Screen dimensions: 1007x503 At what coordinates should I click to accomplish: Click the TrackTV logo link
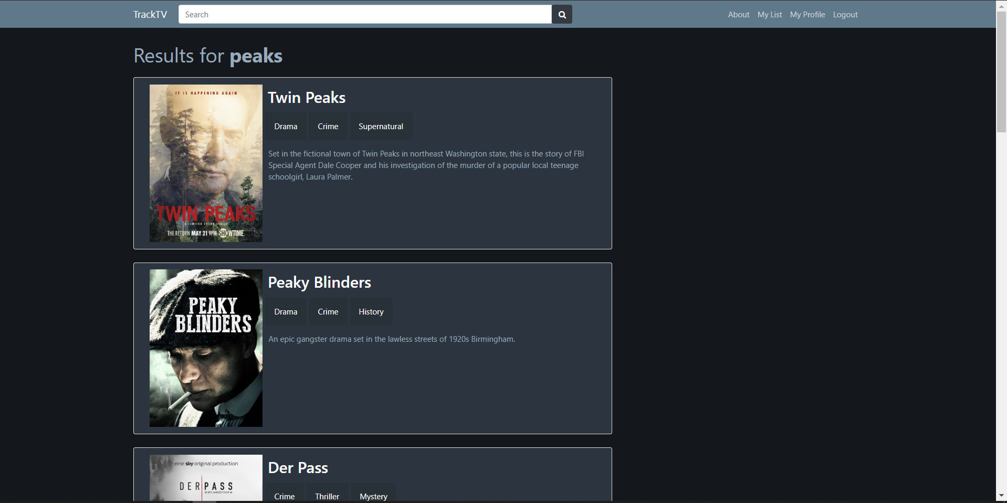[150, 15]
